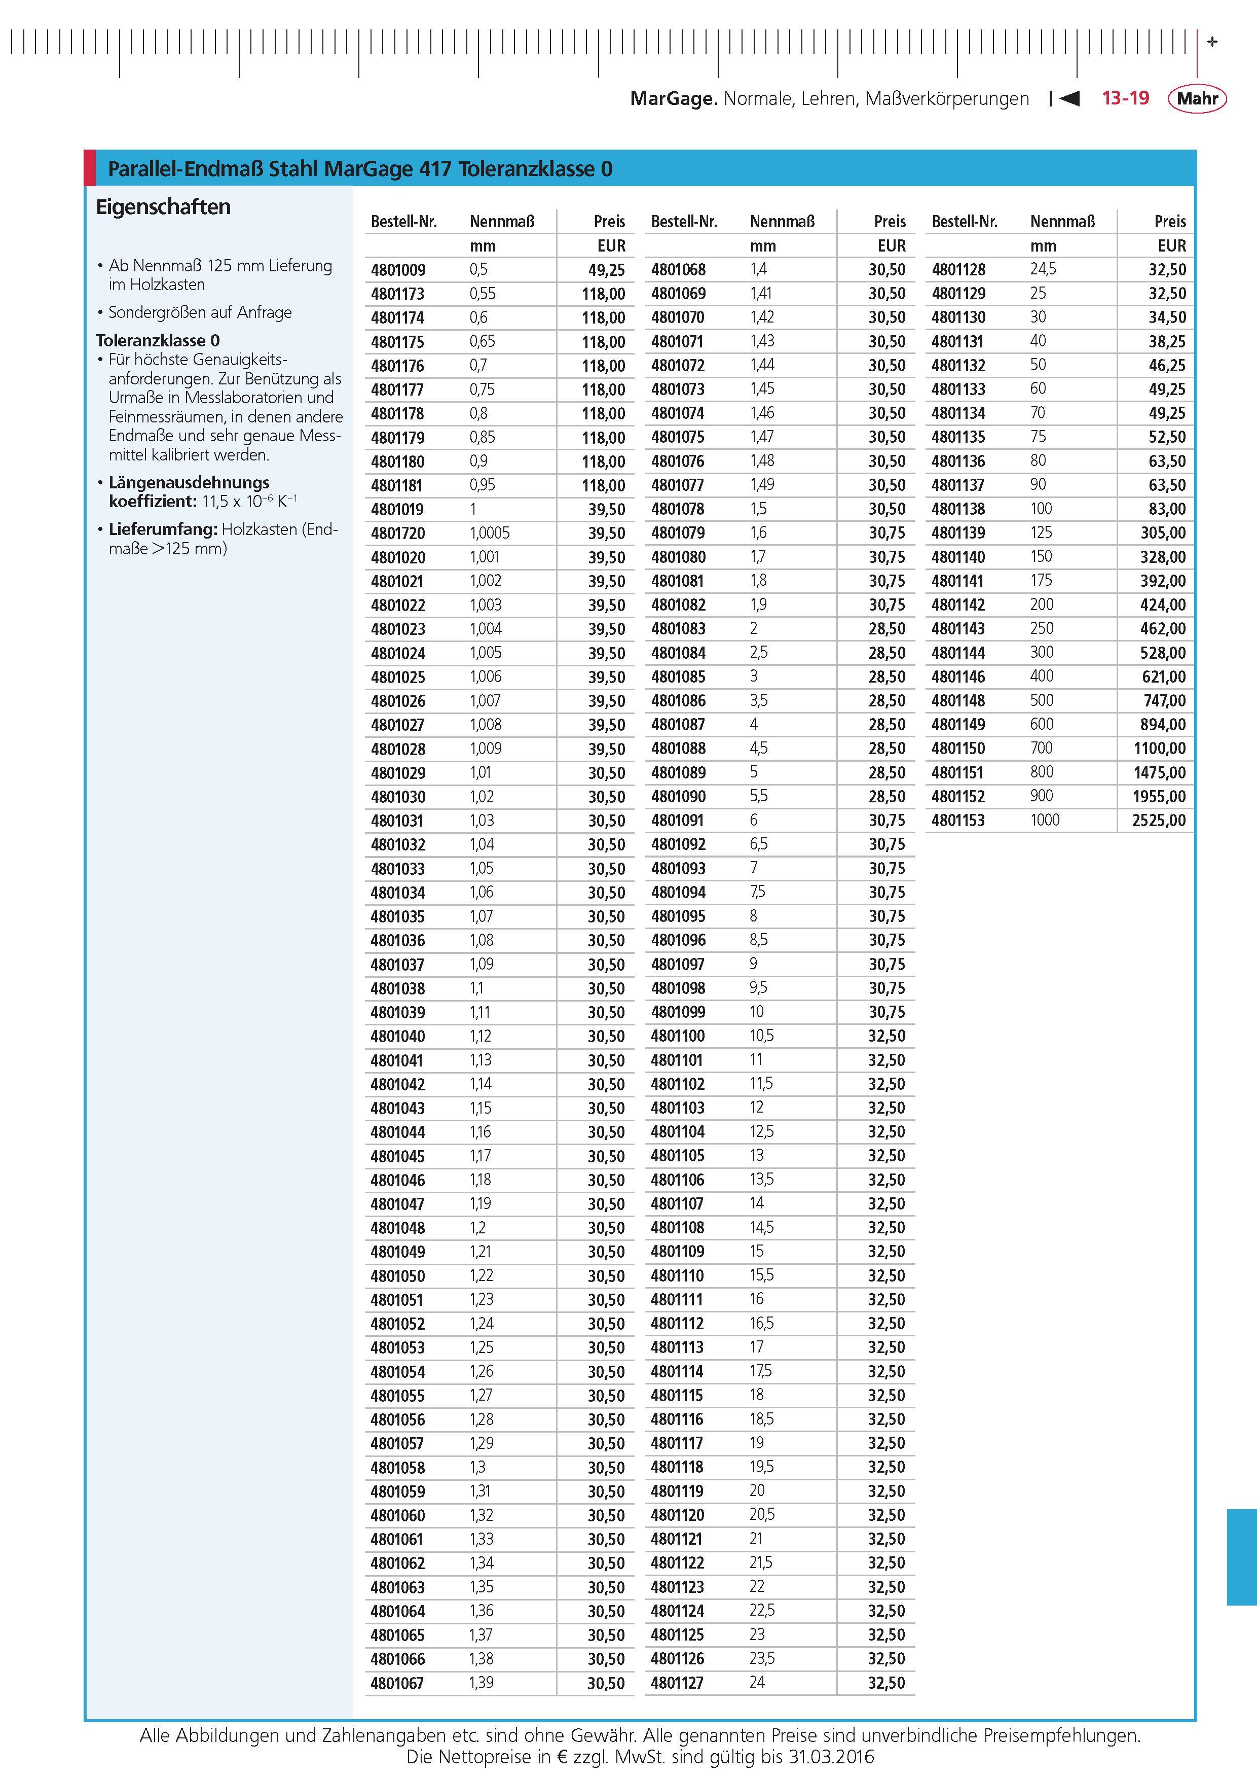
Task: Click the Lieferumfang bullet text
Action: tap(223, 539)
